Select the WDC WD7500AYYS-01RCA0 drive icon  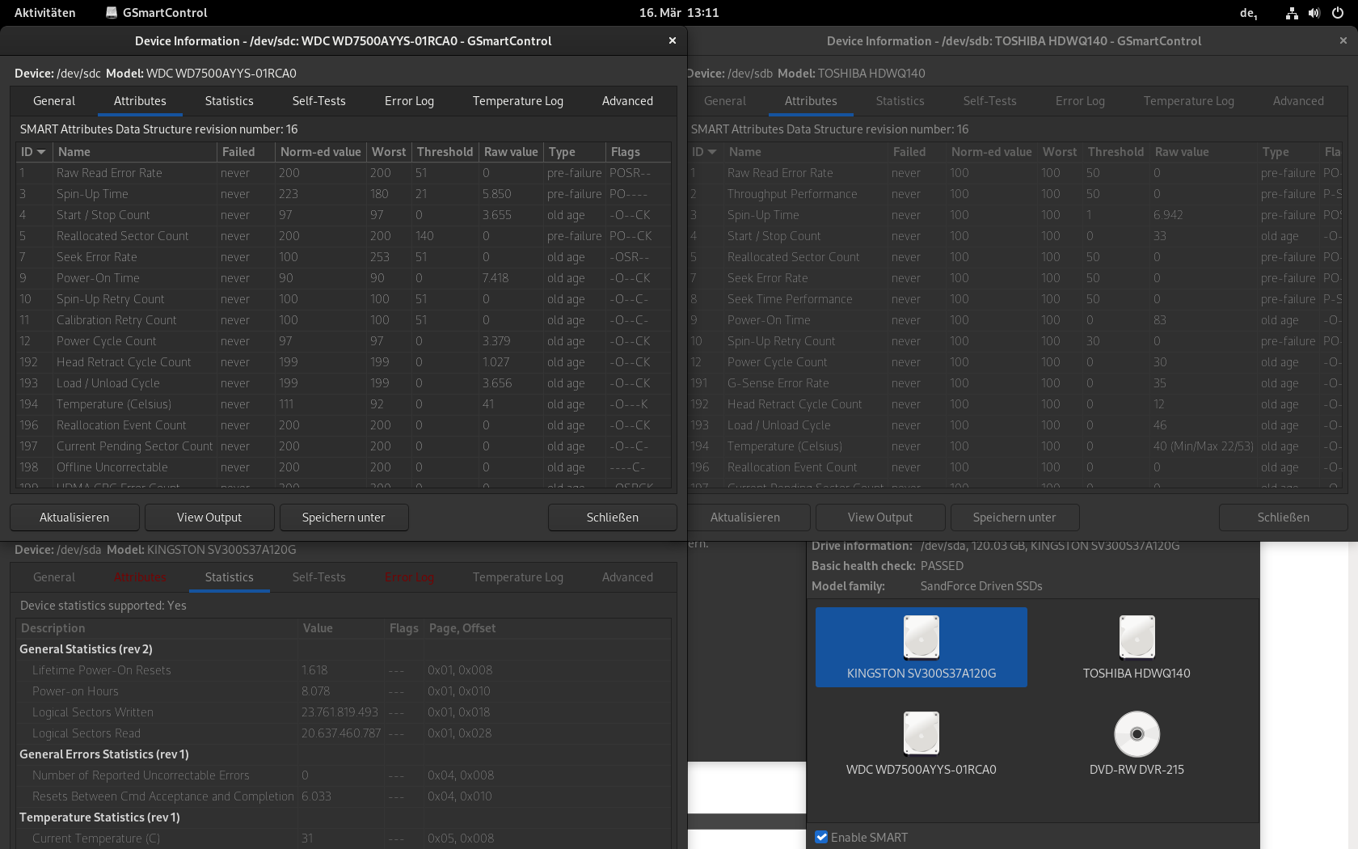tap(921, 743)
